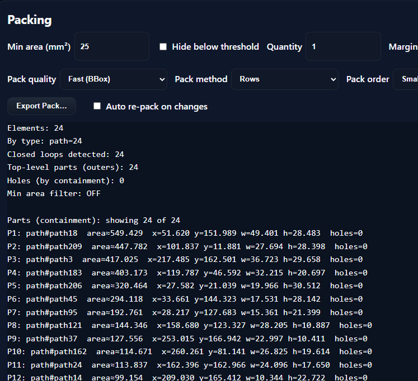Viewport: 418px width, 381px height.
Task: Enable the Hide below threshold checkbox
Action: (x=163, y=47)
